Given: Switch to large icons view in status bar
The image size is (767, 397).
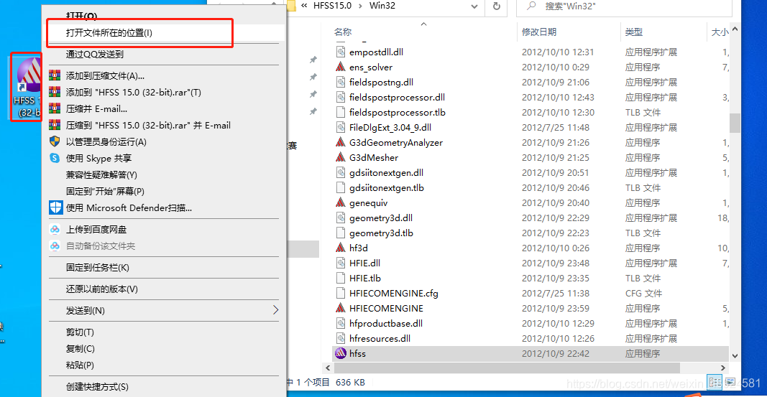Looking at the screenshot, I should tap(730, 383).
